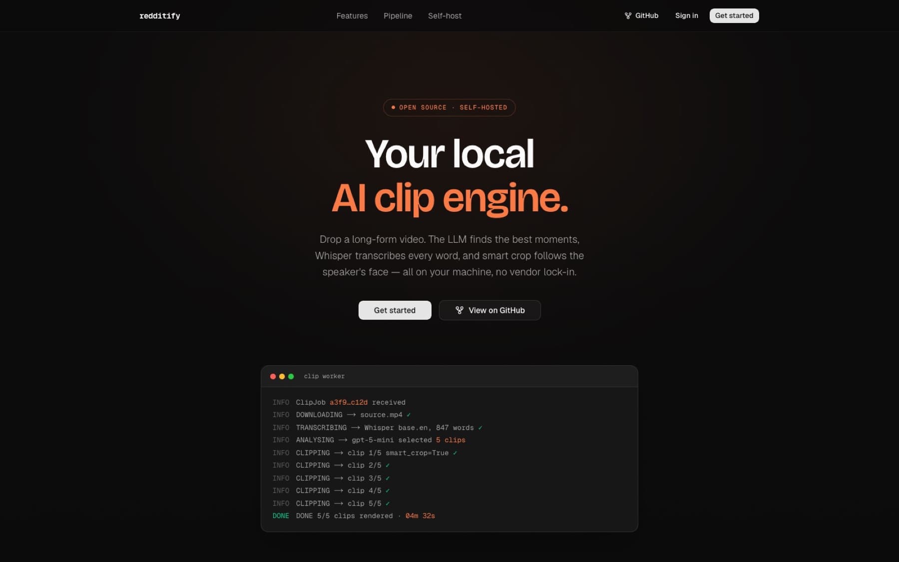The height and width of the screenshot is (562, 899).
Task: Click the TRANSCRIBING Whisper base.en log line
Action: pyautogui.click(x=378, y=428)
